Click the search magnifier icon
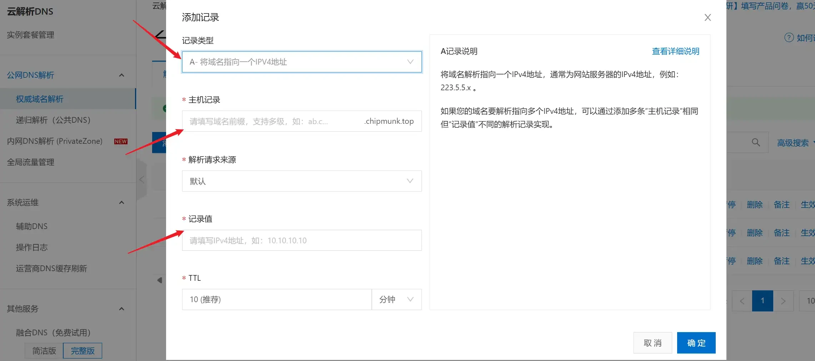This screenshot has width=815, height=361. coord(755,142)
